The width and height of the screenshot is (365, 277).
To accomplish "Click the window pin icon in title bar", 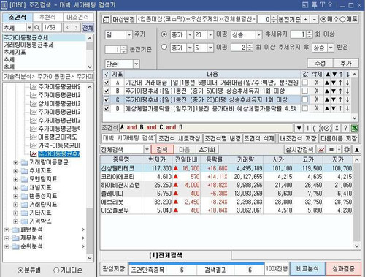I will pos(314,5).
